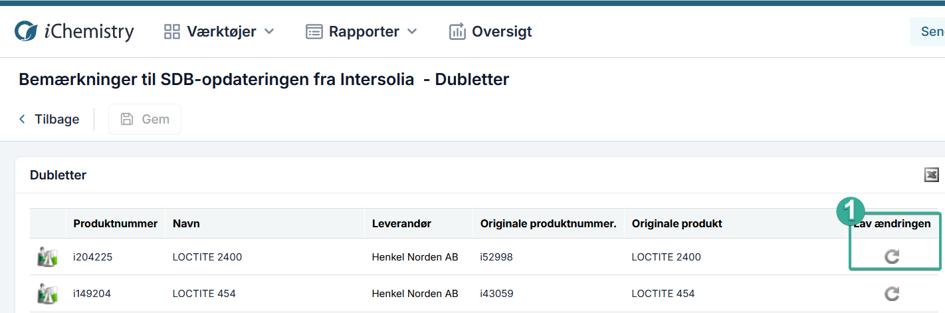The height and width of the screenshot is (313, 945).
Task: Export Dubletter table to Excel
Action: 932,175
